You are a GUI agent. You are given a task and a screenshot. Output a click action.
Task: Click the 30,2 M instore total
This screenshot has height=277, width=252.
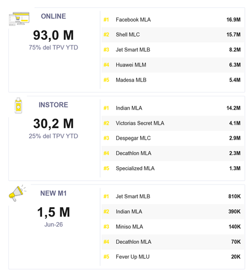[53, 124]
